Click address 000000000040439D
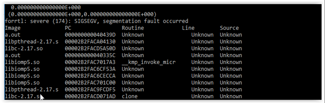The image size is (325, 103). click(90, 35)
